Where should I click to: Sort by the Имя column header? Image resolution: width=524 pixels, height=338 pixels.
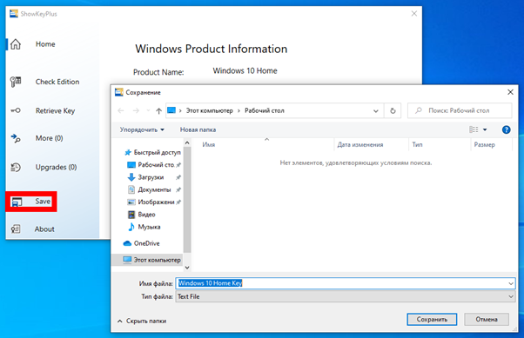point(209,144)
